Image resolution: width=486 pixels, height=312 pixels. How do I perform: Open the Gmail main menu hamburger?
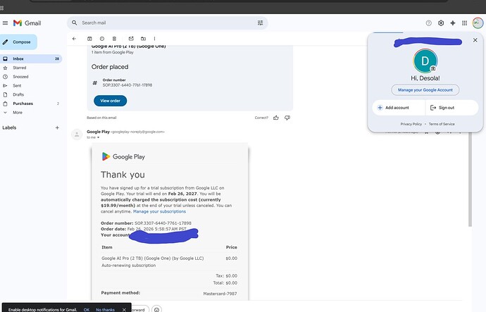click(x=5, y=23)
